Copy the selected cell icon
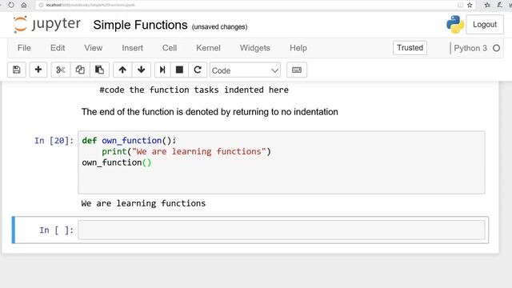Viewport: 512px width, 288px height. (x=80, y=70)
